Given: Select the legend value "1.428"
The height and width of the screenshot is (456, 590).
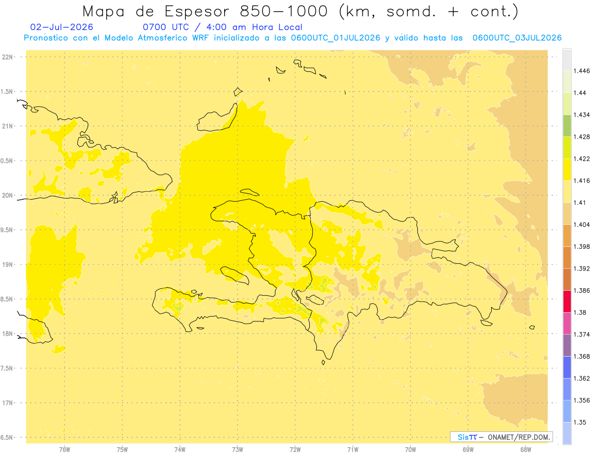Looking at the screenshot, I should tap(582, 137).
